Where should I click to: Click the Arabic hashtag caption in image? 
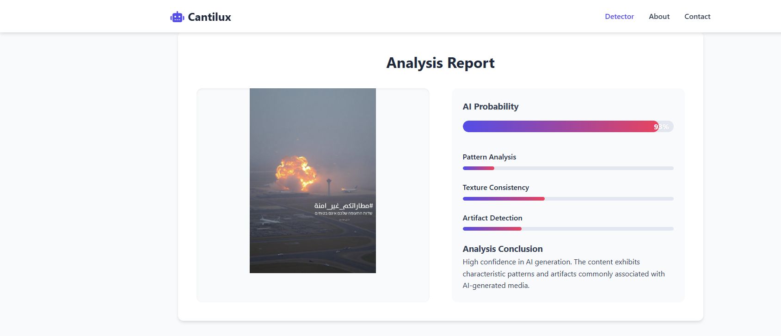pyautogui.click(x=344, y=206)
